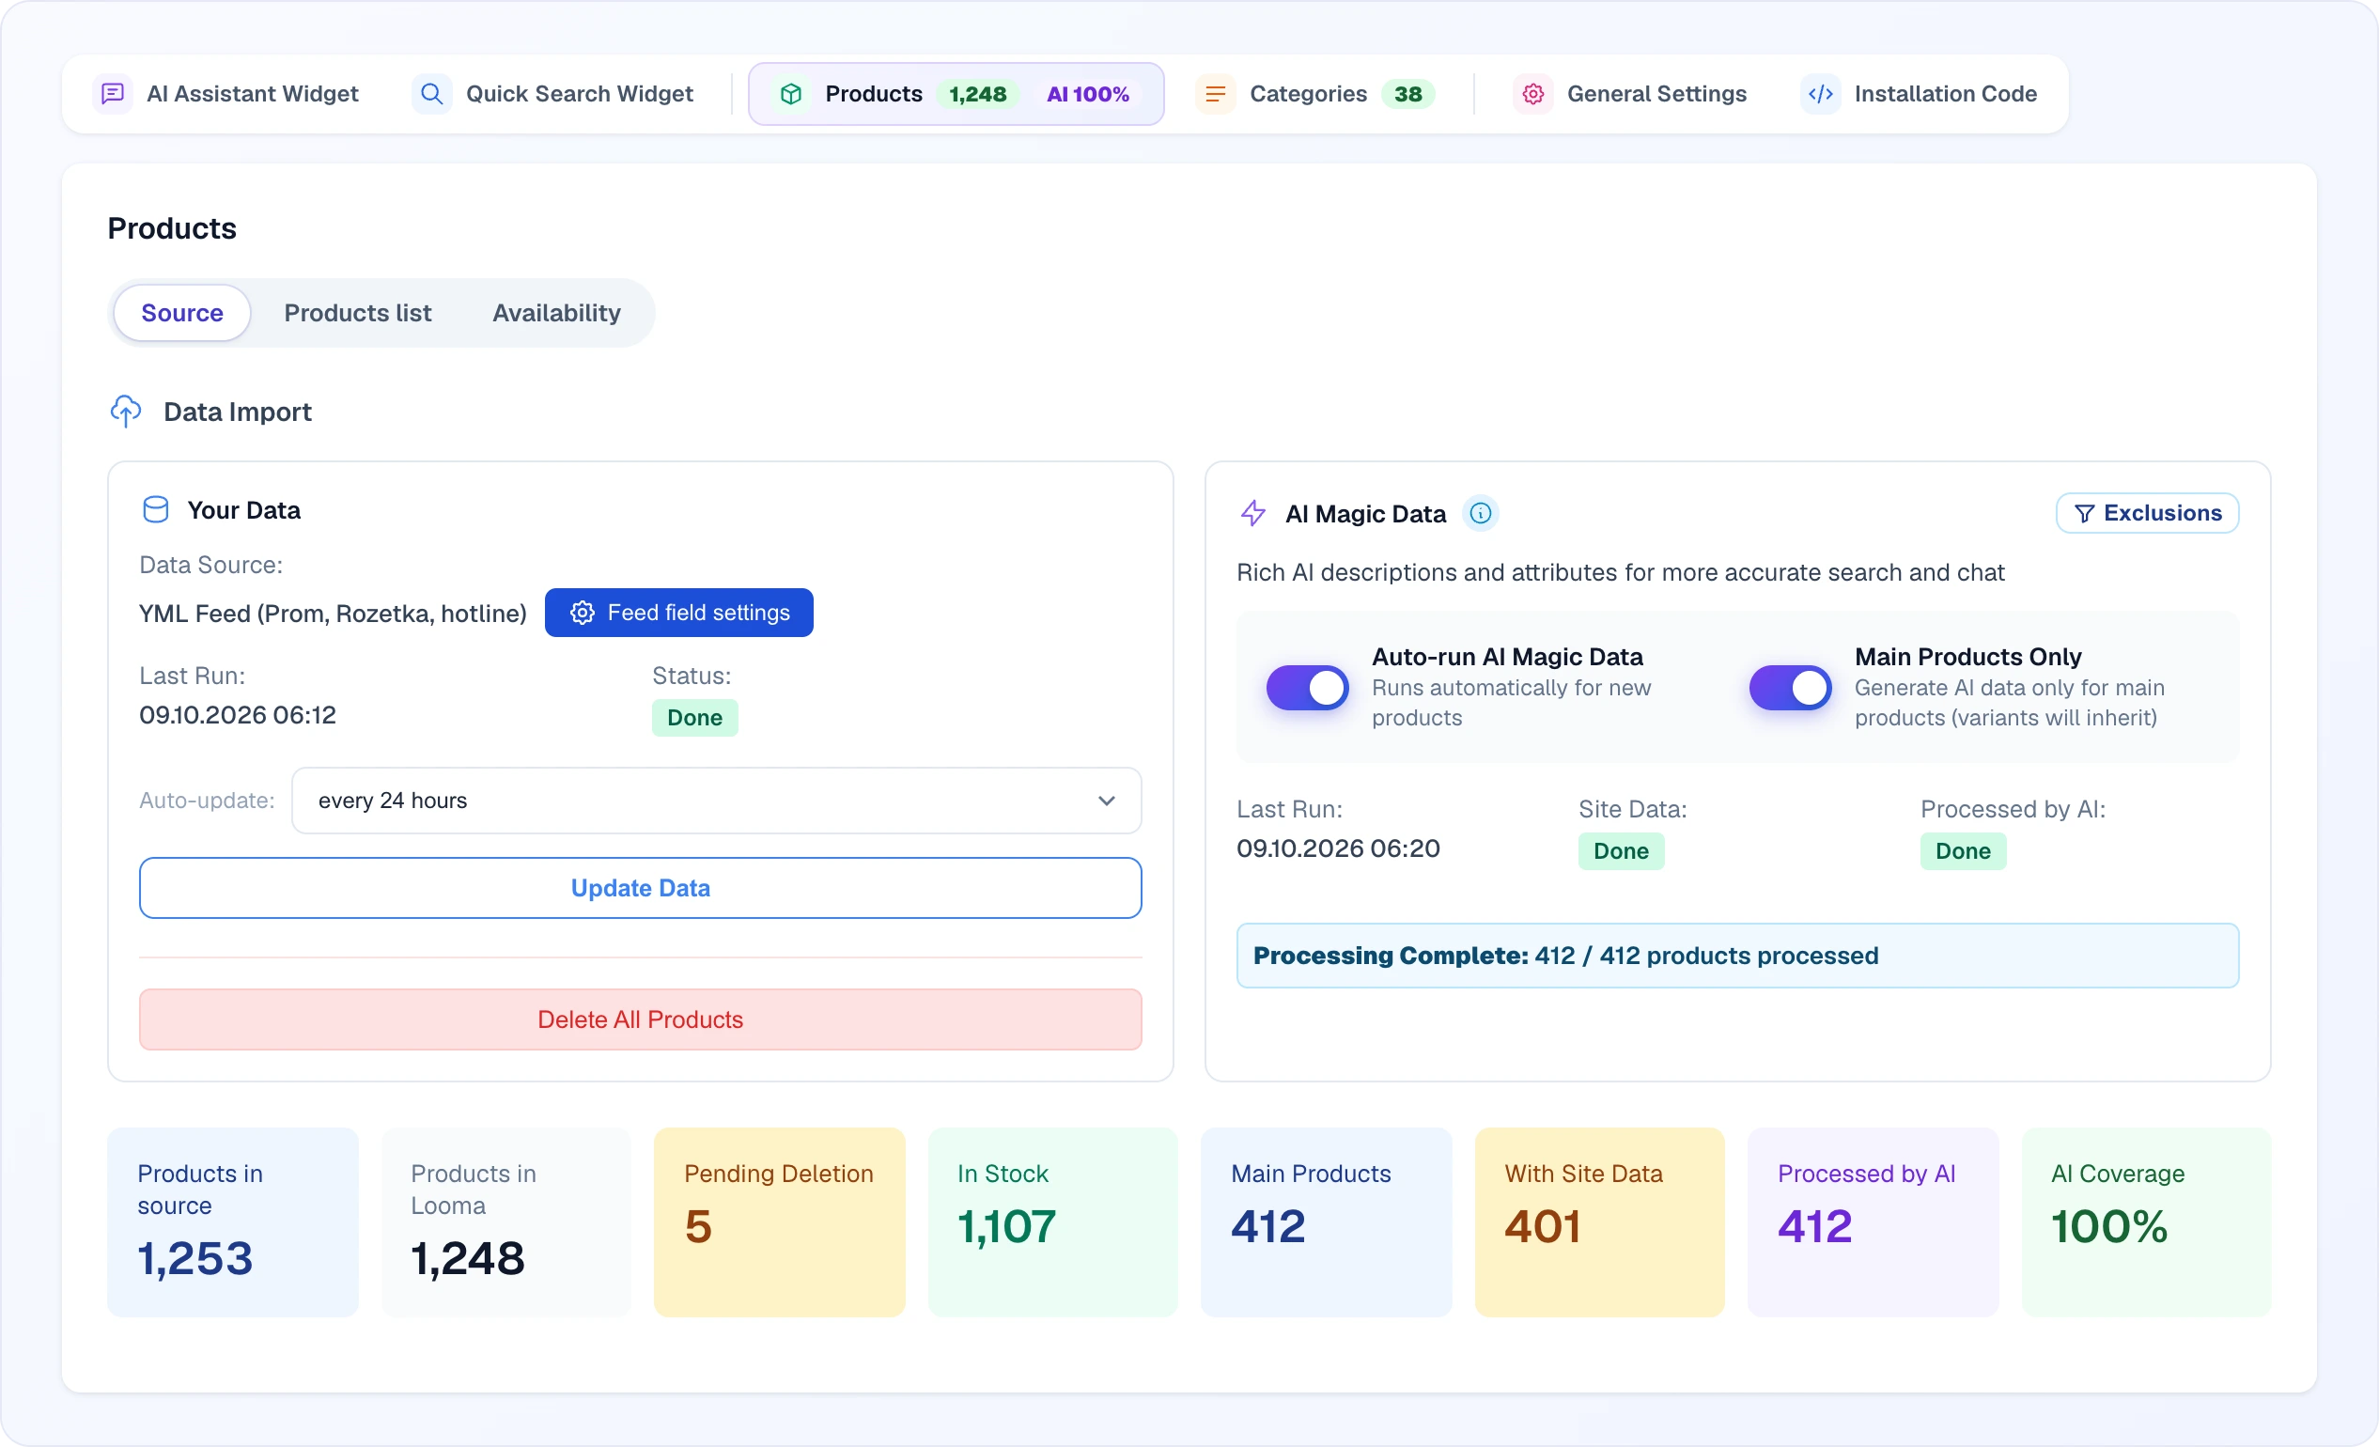This screenshot has width=2379, height=1447.
Task: Click the General Settings gear icon
Action: pyautogui.click(x=1533, y=94)
